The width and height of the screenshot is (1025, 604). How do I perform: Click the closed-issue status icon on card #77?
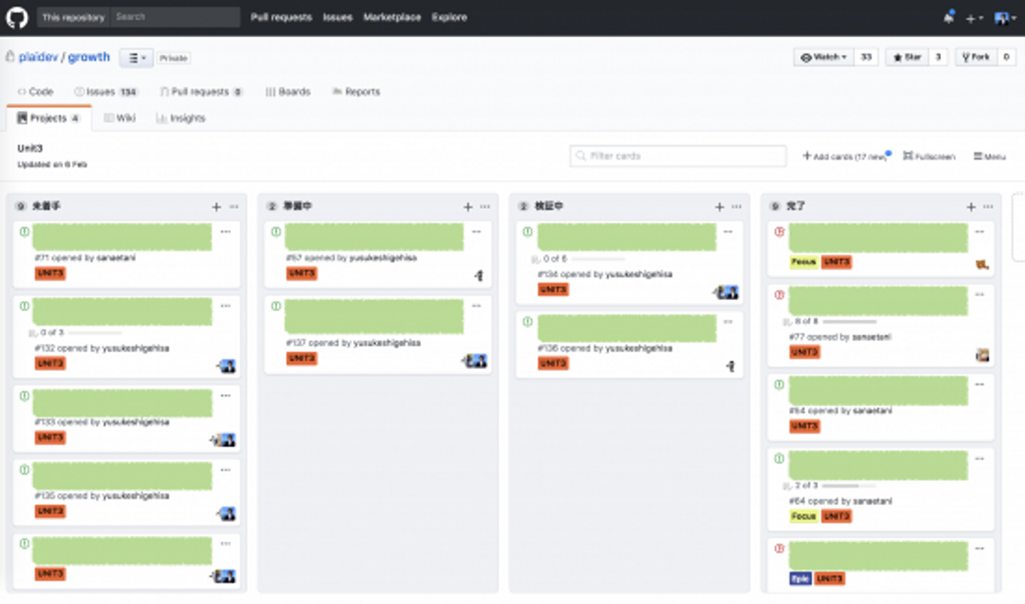[x=779, y=295]
